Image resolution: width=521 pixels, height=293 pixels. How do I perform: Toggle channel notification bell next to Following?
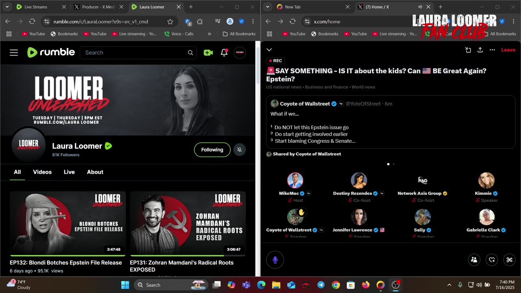(x=239, y=150)
